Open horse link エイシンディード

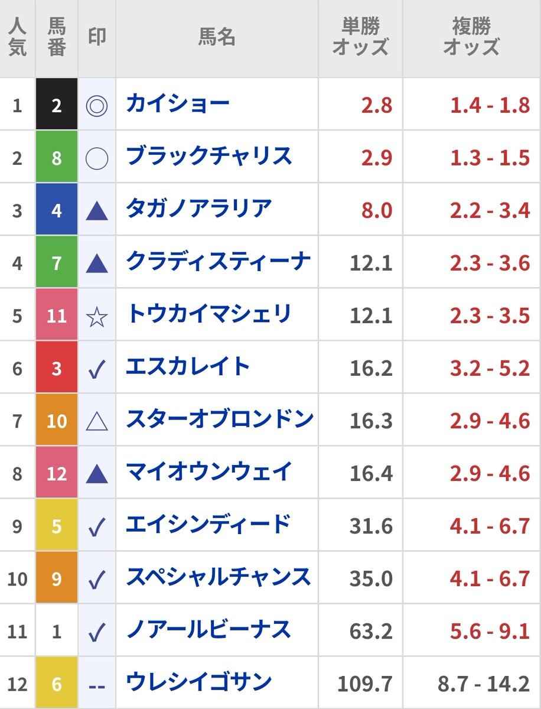(208, 524)
